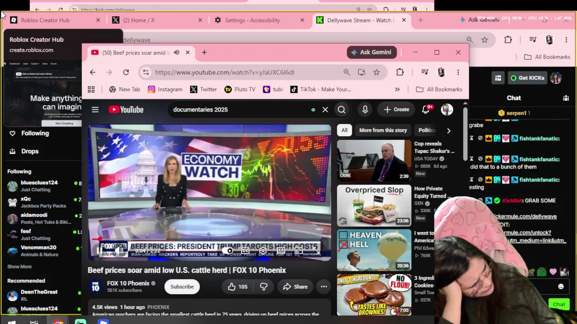Click the YouTube address bar URL
The image size is (577, 324).
[224, 72]
